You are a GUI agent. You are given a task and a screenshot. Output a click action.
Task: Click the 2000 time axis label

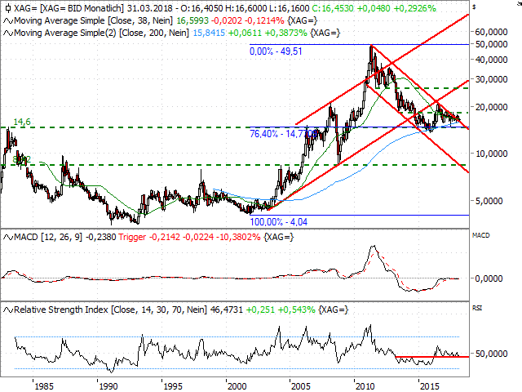pyautogui.click(x=237, y=386)
